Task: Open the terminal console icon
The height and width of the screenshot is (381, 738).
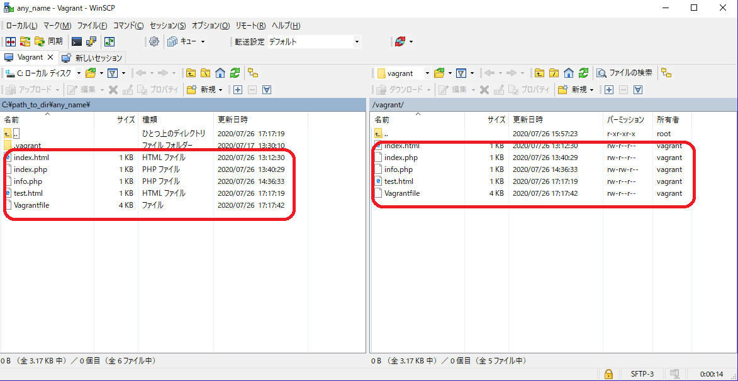Action: click(77, 41)
